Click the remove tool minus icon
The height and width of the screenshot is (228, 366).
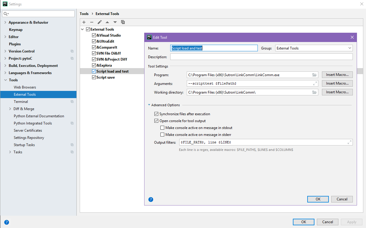point(92,22)
